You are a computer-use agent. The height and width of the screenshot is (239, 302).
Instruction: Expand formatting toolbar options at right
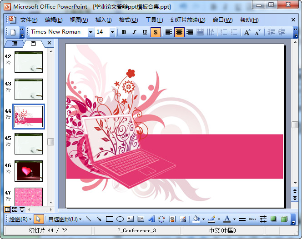coord(296,32)
